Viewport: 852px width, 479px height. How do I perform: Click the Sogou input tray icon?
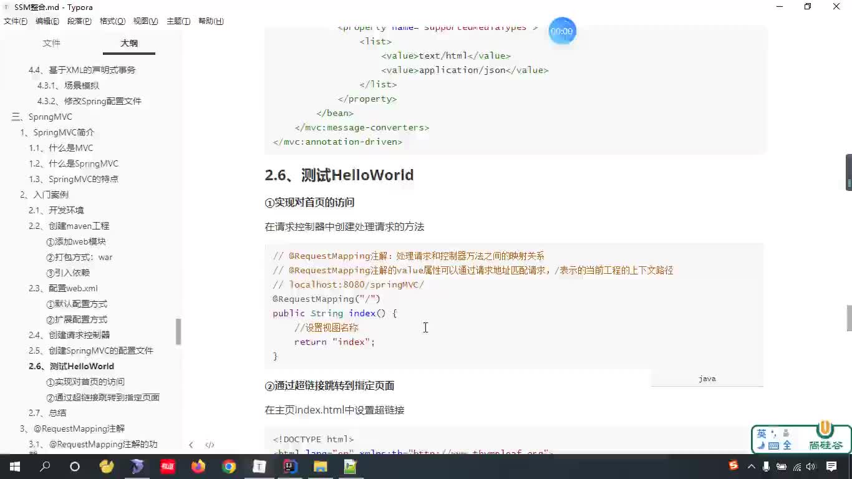point(733,466)
